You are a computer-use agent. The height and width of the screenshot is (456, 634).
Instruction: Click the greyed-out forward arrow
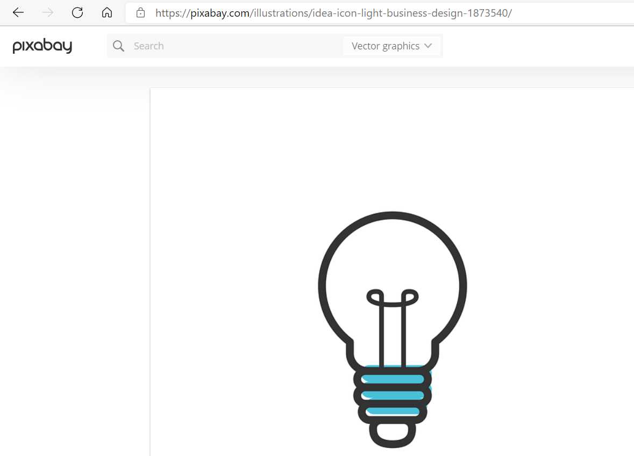[x=48, y=13]
